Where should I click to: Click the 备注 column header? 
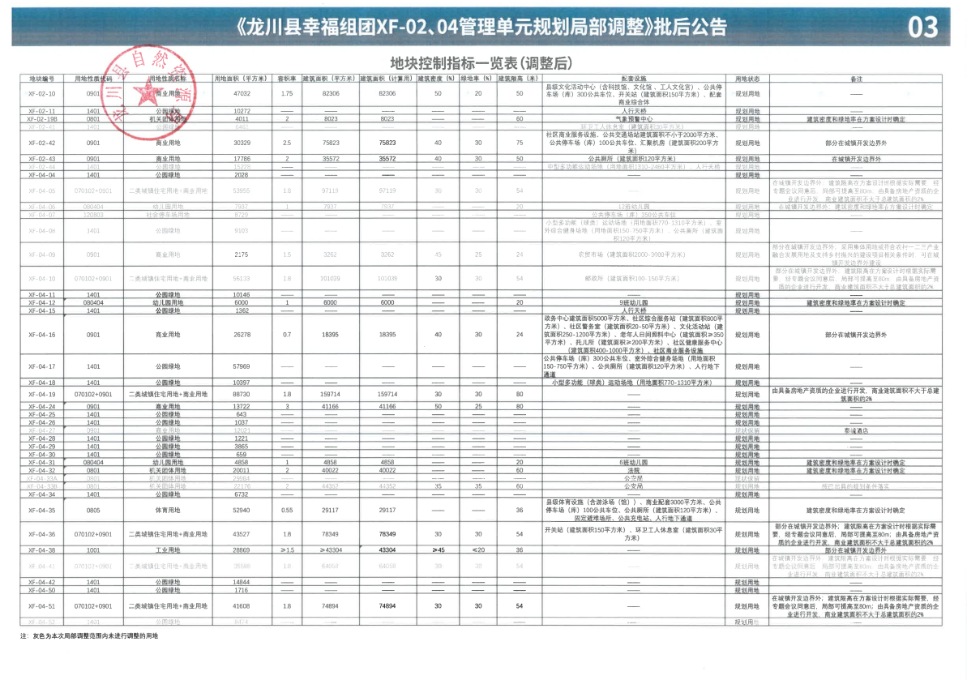coord(856,79)
